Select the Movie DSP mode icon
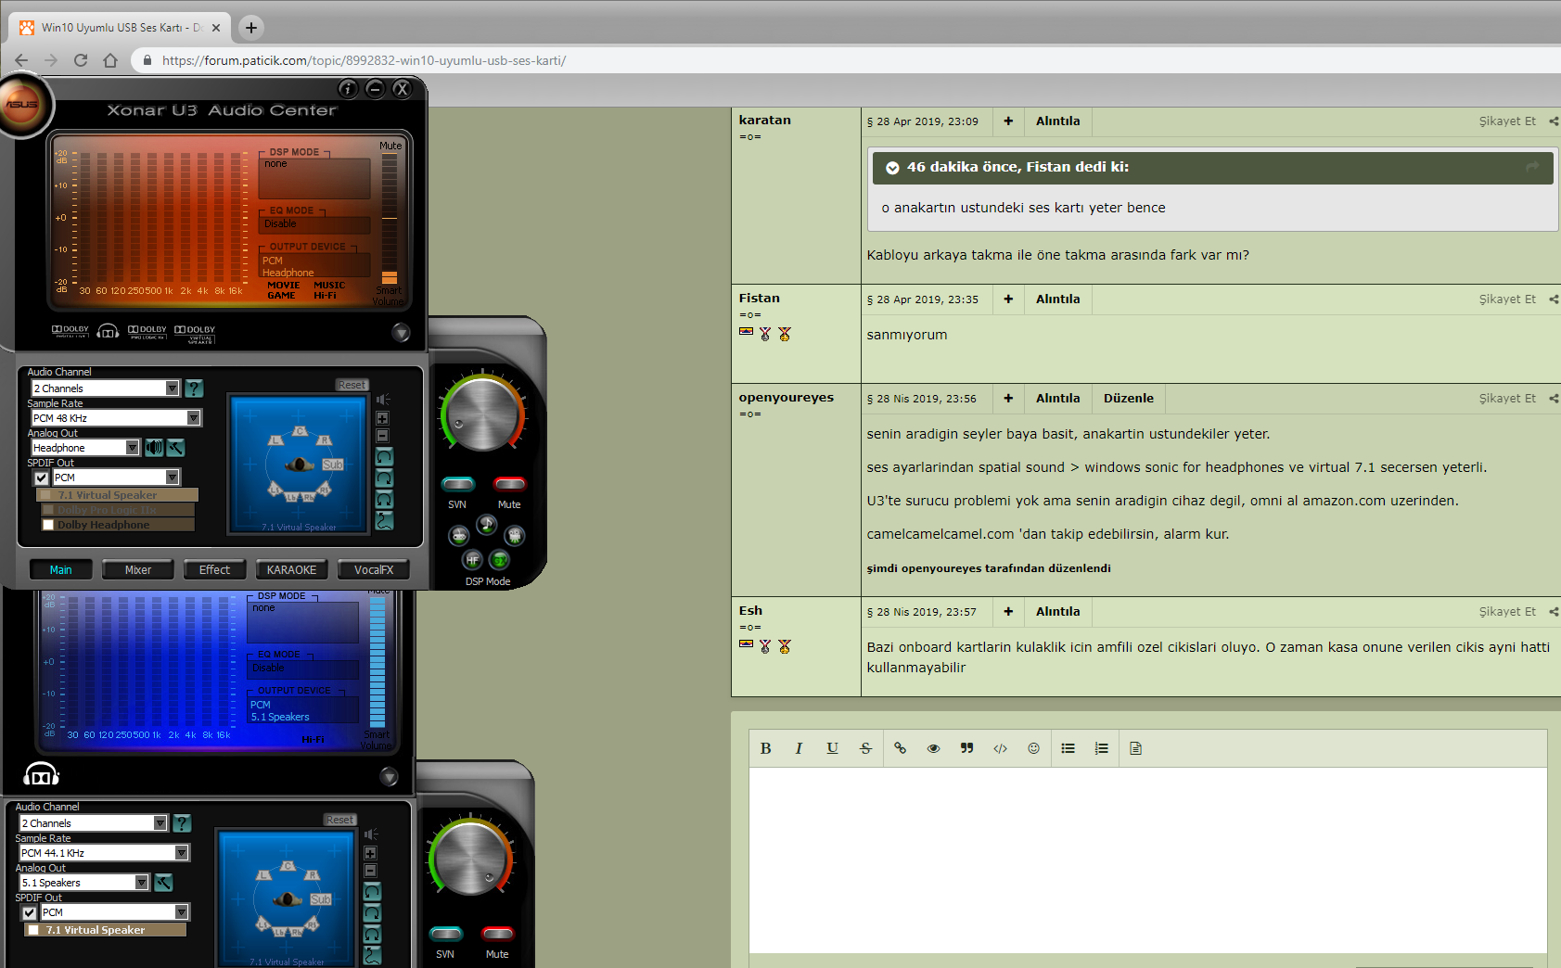 [x=515, y=536]
